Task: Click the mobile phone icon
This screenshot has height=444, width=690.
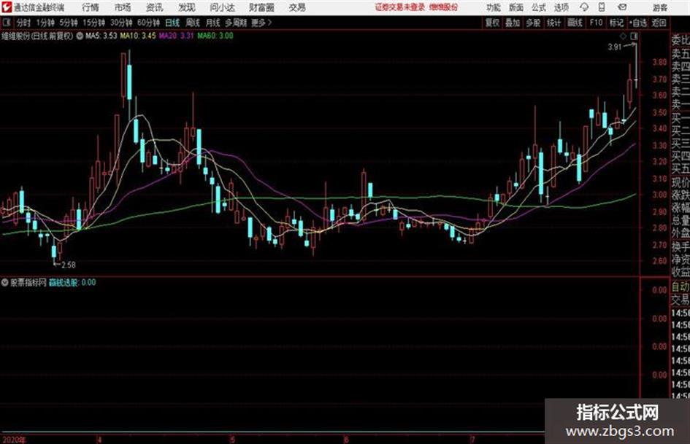Action: [602, 7]
